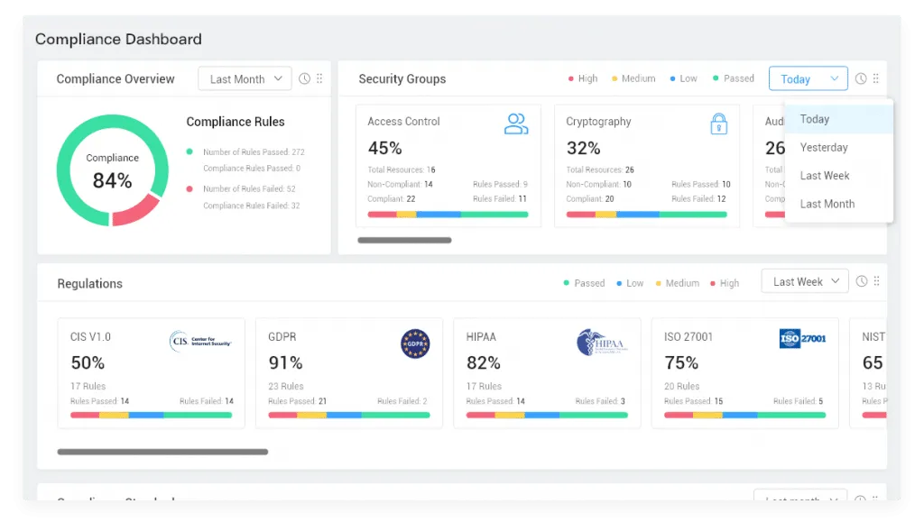Toggle Passed legend in Regulations

[584, 283]
